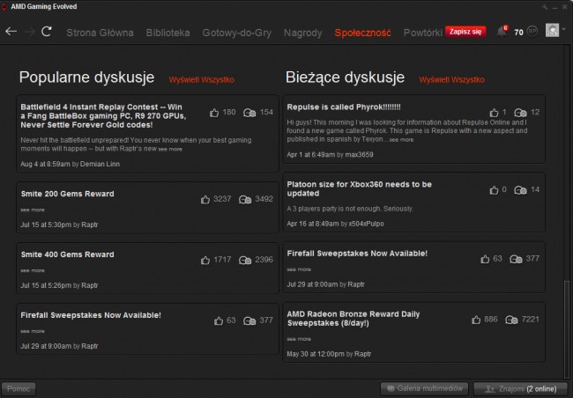Click Raptr author on Smite 200 Gems post

coord(90,225)
